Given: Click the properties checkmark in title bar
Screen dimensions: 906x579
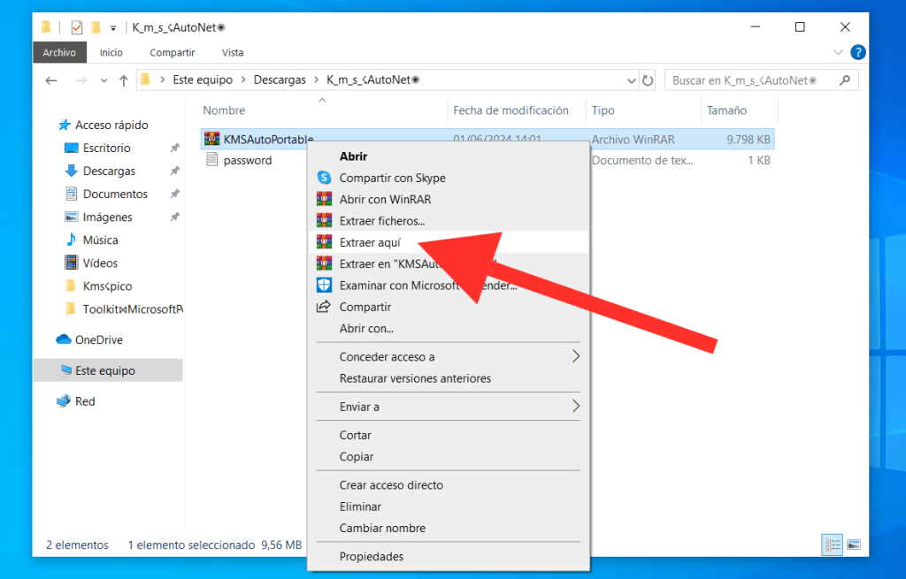Looking at the screenshot, I should [76, 27].
